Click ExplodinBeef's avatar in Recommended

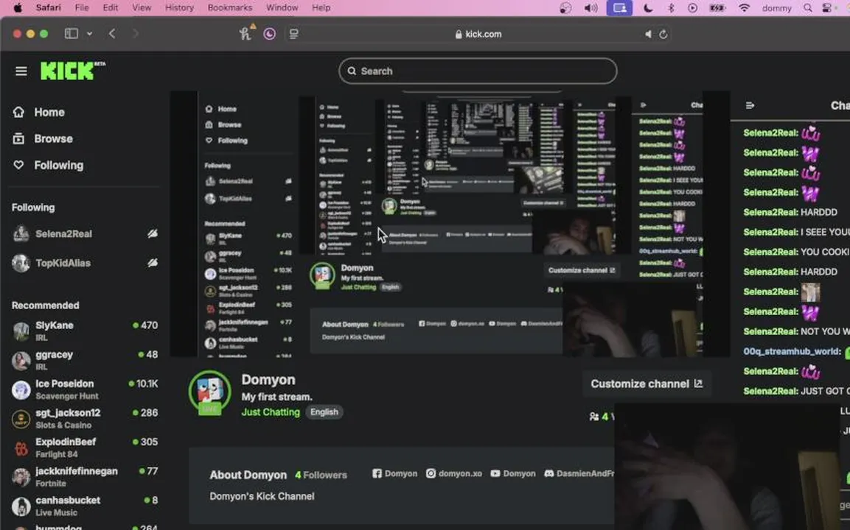pos(21,448)
